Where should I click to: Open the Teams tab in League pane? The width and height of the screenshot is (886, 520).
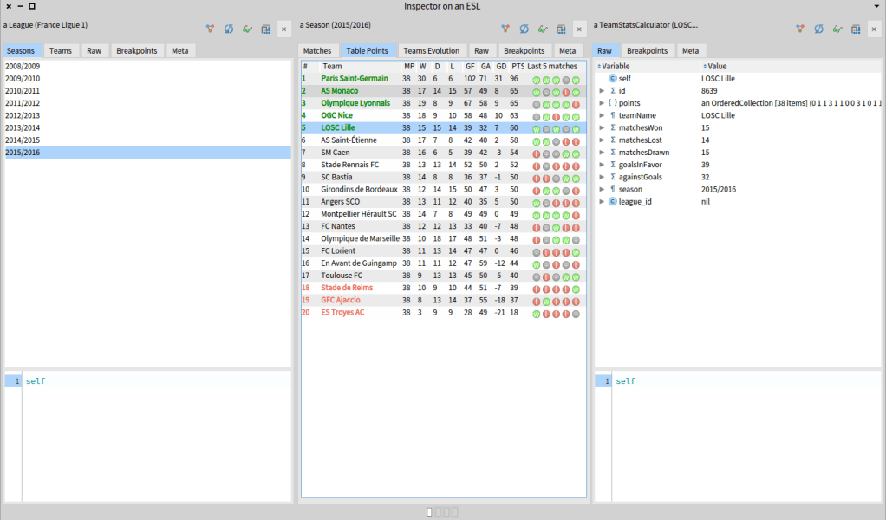[61, 51]
